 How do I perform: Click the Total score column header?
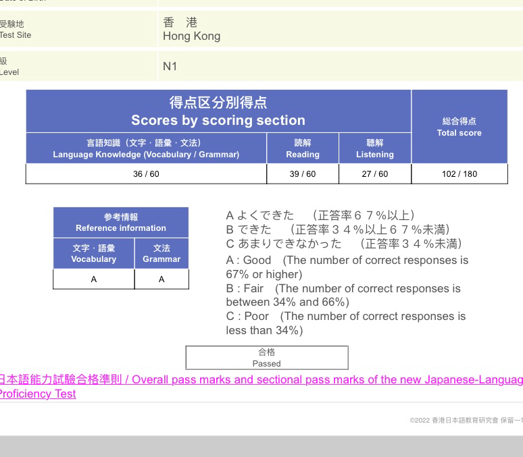[459, 127]
